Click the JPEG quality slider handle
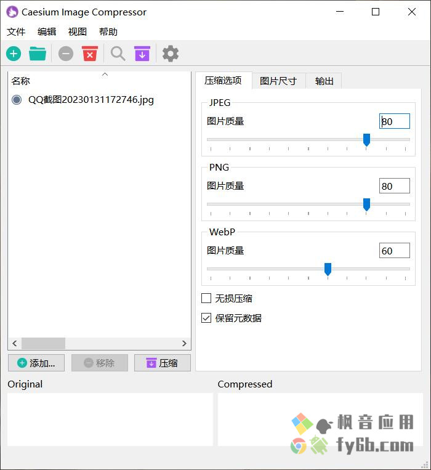Viewport: 431px width, 470px height. (366, 140)
